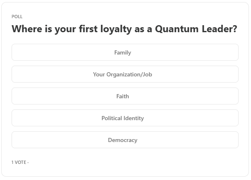Click the Political Identity label text
Screen dimensions: 251x180
point(123,118)
